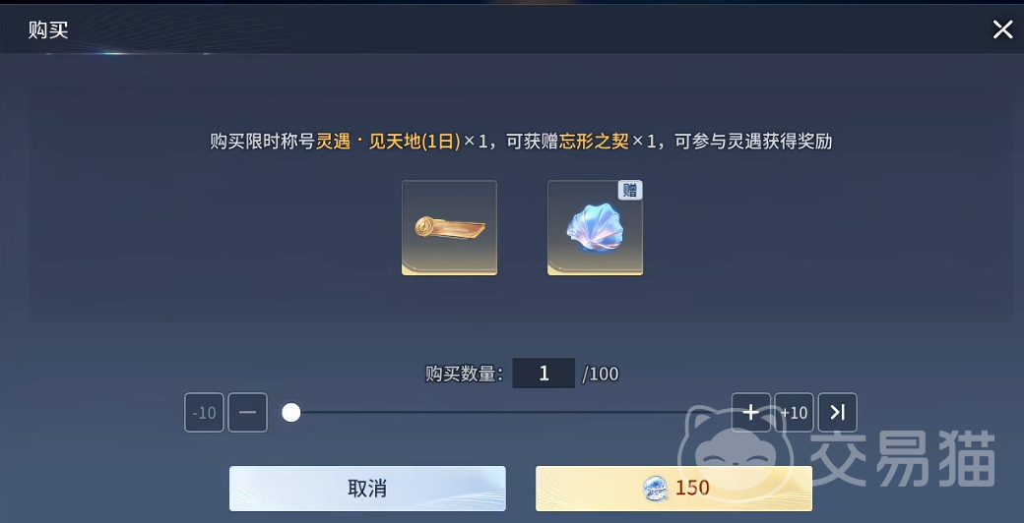Add ten with the +10 button

(795, 412)
